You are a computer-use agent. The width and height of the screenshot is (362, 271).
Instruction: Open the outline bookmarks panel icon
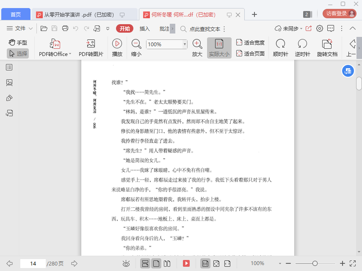click(9, 67)
